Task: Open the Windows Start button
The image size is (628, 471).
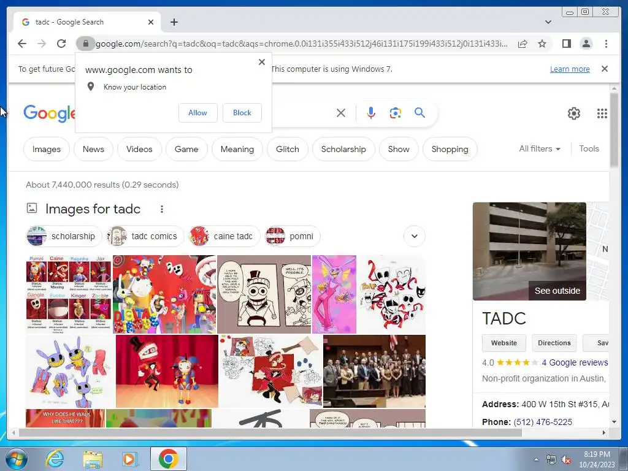Action: (17, 459)
